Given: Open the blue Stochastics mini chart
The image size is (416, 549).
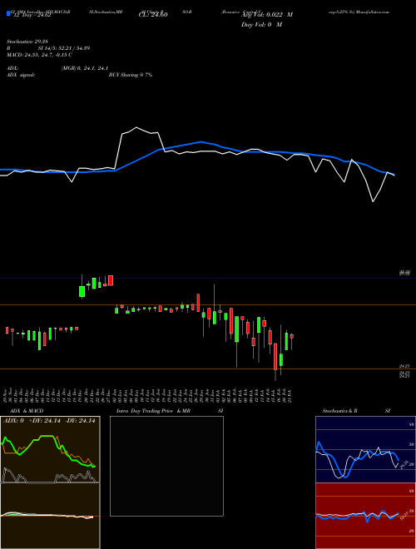Looking at the screenshot, I should [365, 449].
